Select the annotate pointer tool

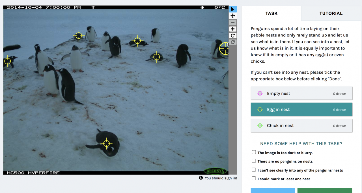click(x=233, y=9)
